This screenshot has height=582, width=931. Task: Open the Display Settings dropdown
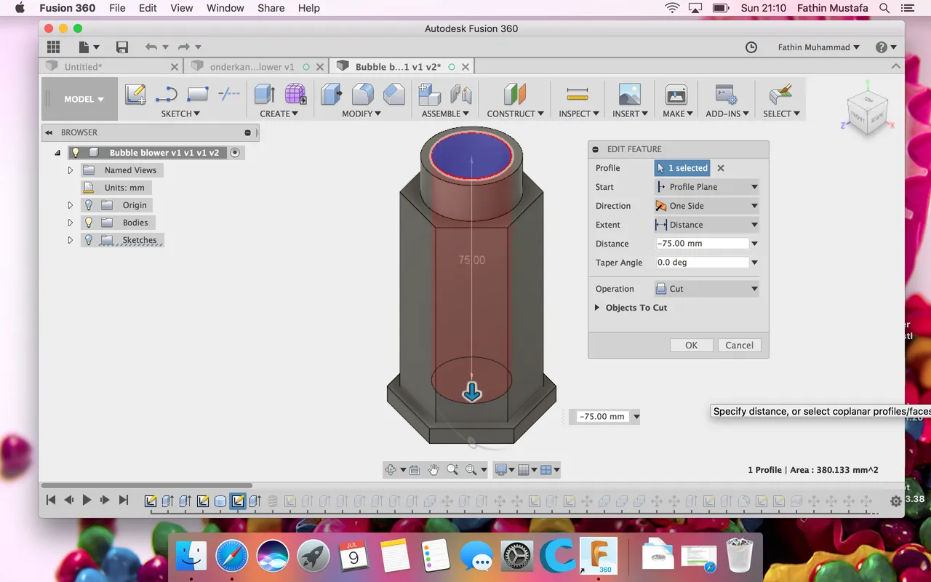point(504,470)
